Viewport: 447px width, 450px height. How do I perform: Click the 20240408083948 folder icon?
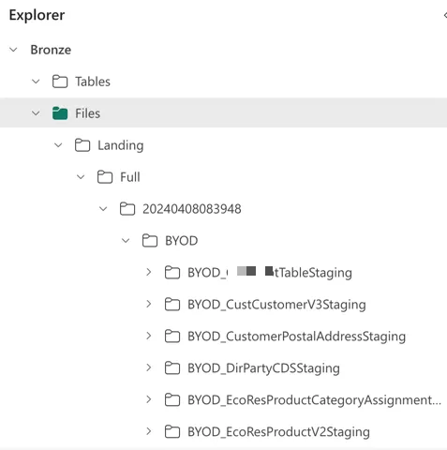tap(127, 209)
